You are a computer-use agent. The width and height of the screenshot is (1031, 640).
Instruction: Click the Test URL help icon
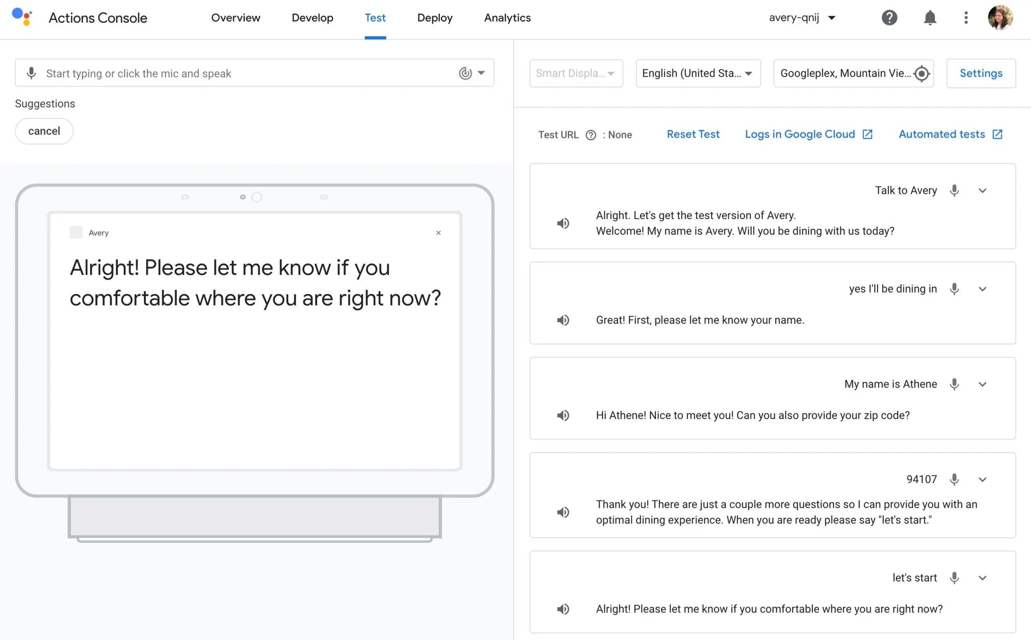coord(590,135)
